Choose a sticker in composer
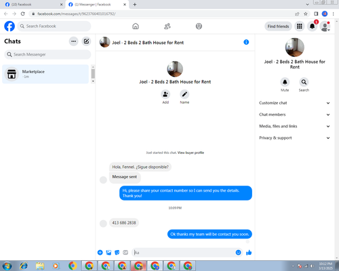This screenshot has width=339, height=271. tap(117, 253)
